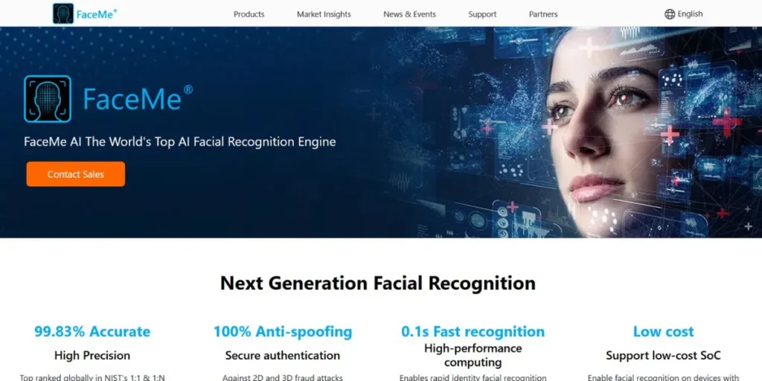
Task: Click the 'World's Top AI Facial Recognition Engine' tagline
Action: 180,142
